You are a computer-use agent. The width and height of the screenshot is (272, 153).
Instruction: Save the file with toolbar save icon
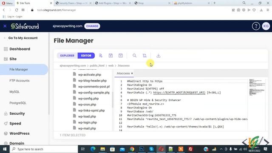[110, 56]
